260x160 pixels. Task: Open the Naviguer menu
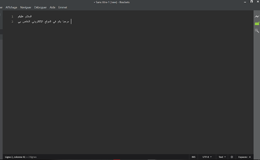coord(26,7)
